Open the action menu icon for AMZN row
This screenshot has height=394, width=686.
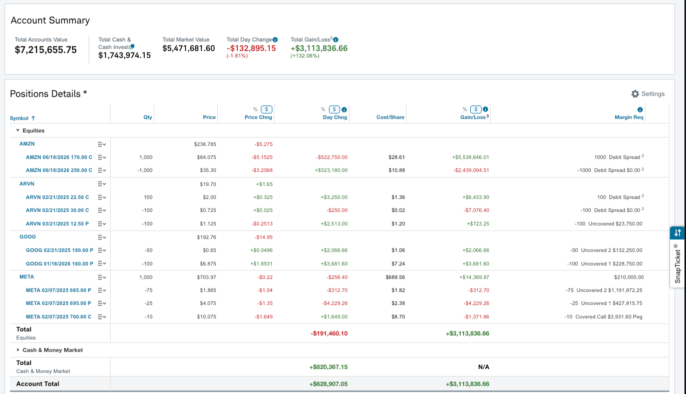[x=102, y=144]
